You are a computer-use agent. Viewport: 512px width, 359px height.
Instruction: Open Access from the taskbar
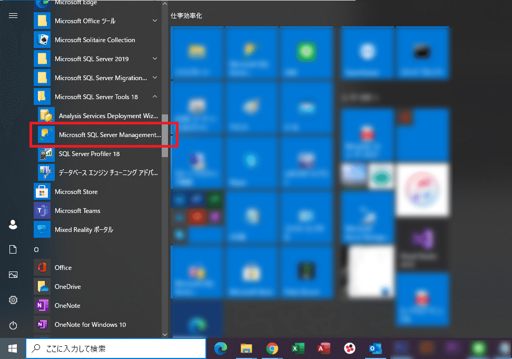323,348
